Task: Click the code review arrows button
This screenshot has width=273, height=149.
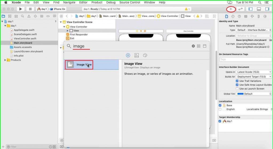Action: point(240,9)
